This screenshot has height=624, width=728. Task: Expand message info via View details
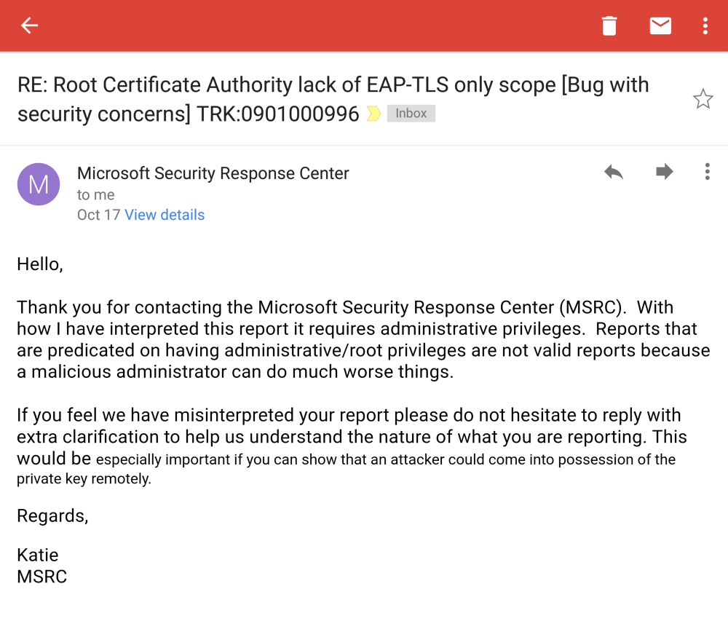click(x=165, y=215)
